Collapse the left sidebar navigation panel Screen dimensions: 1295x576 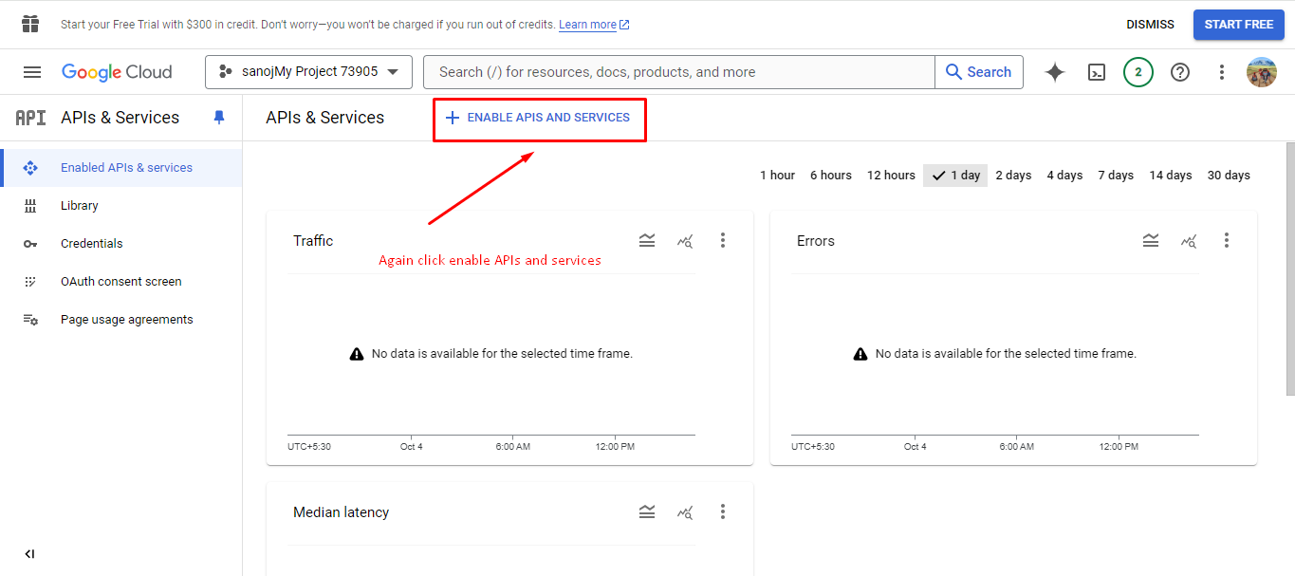pyautogui.click(x=29, y=554)
